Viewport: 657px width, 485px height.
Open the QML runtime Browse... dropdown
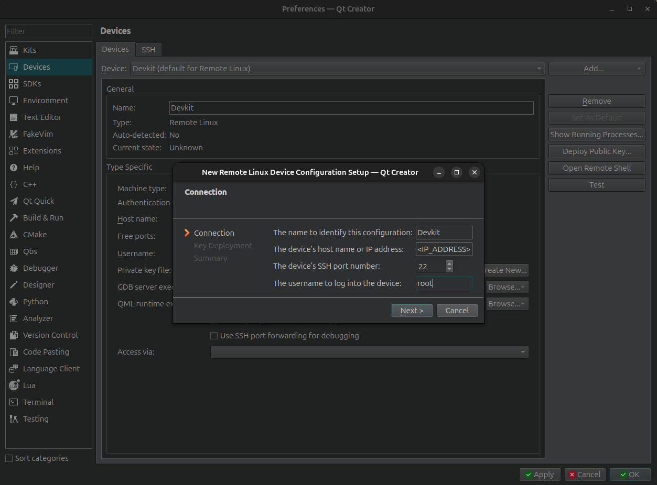507,304
